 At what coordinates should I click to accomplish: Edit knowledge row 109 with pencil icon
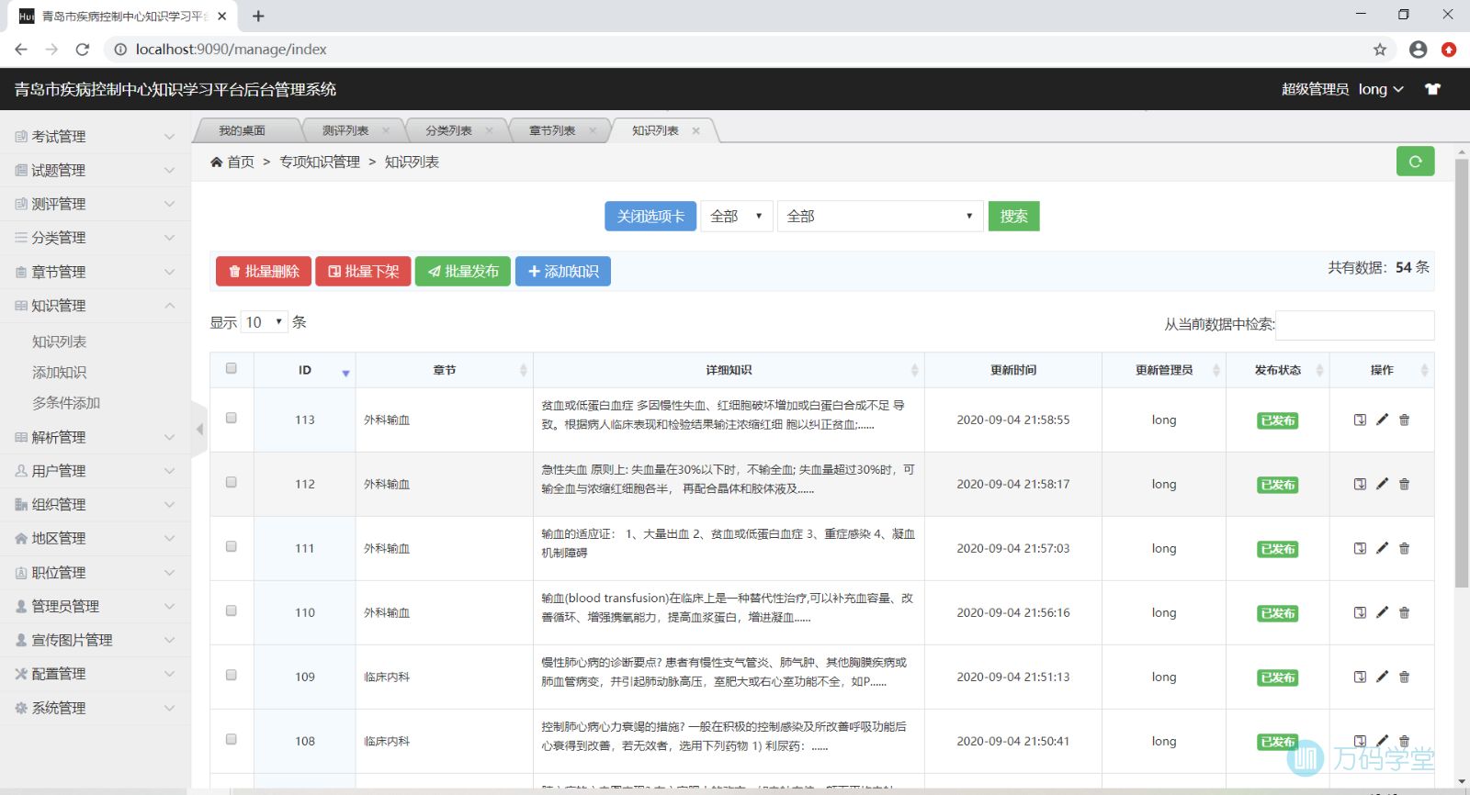pyautogui.click(x=1382, y=677)
